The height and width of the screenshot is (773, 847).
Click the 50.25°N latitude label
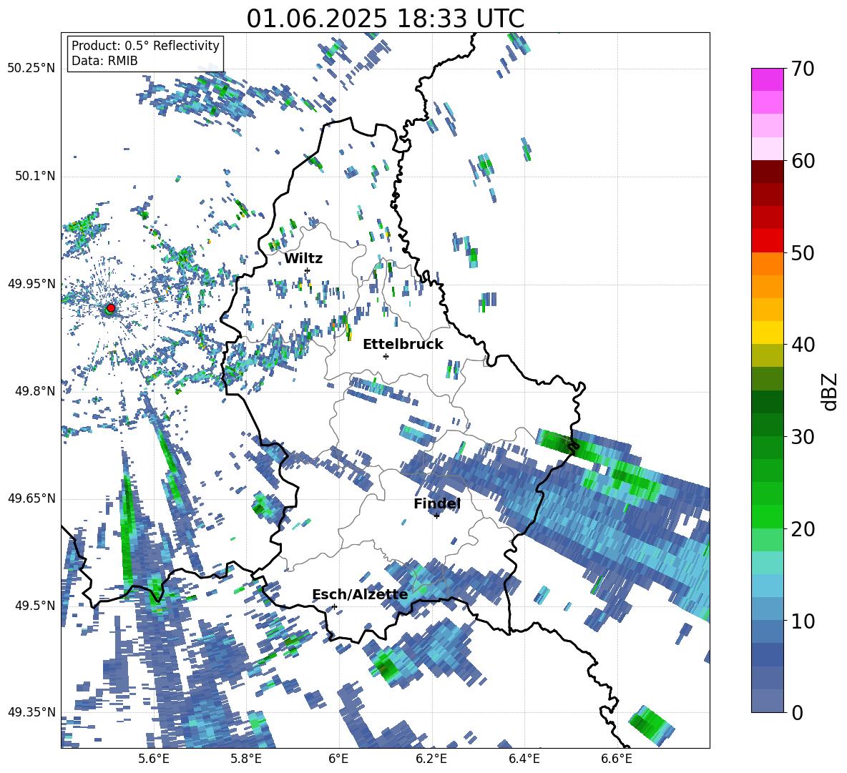pyautogui.click(x=31, y=69)
